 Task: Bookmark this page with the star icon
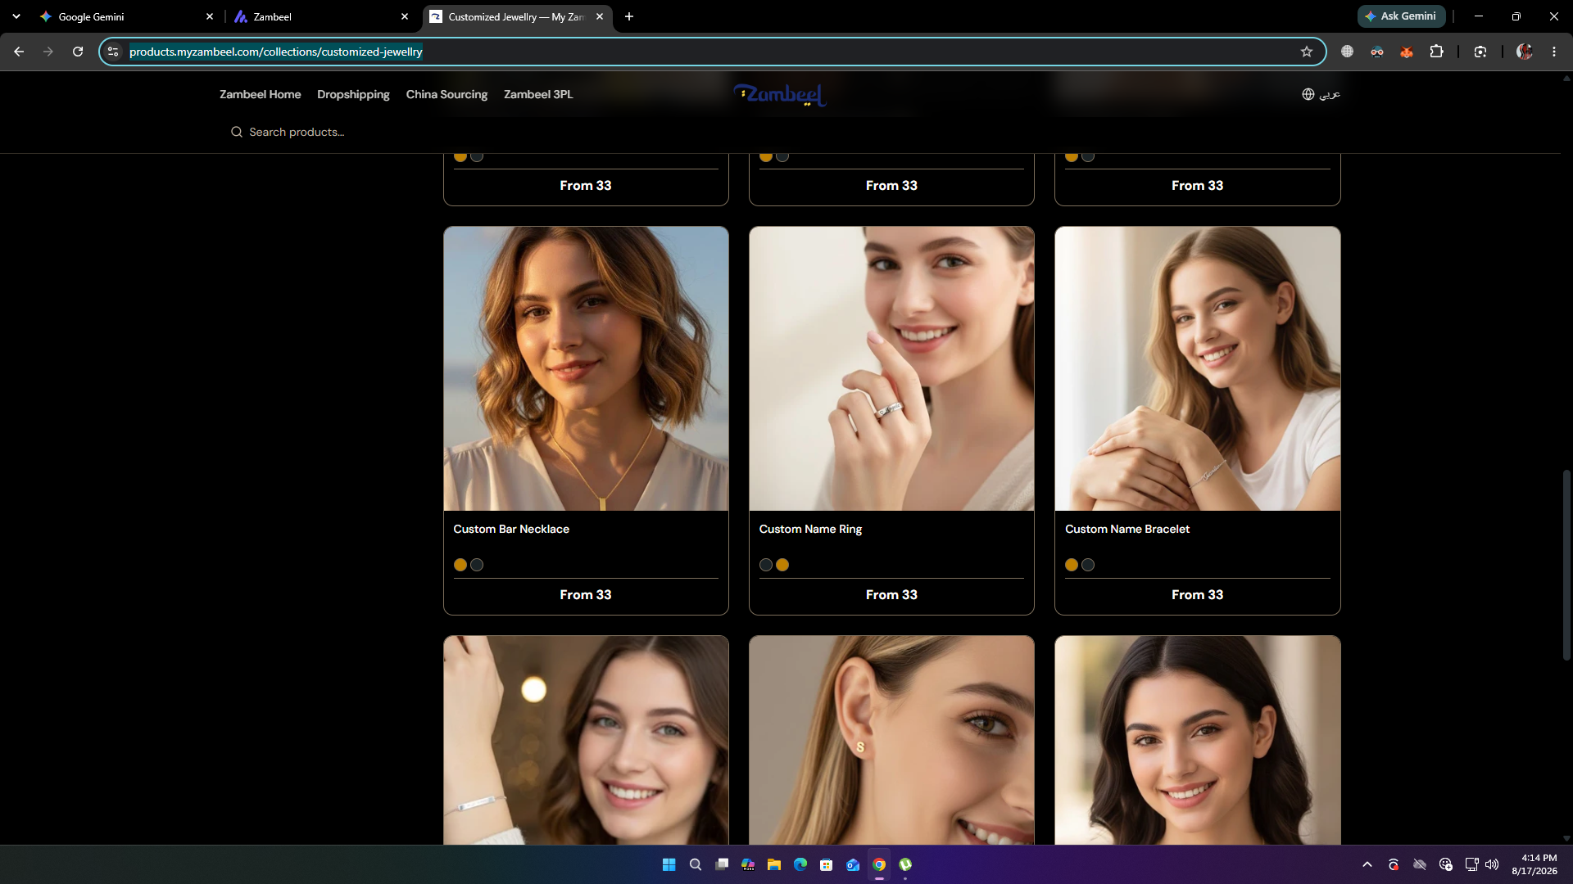pyautogui.click(x=1307, y=52)
